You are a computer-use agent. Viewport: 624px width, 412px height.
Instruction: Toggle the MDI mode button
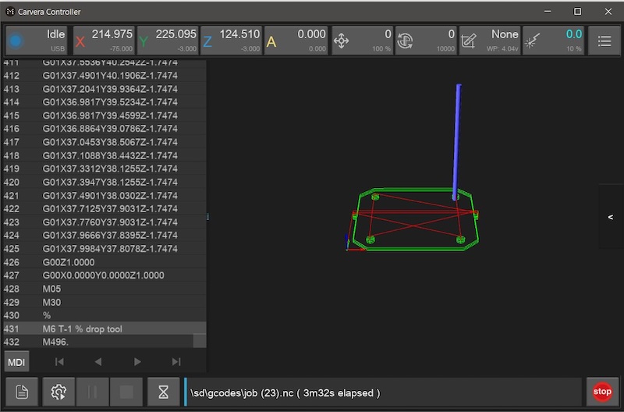click(16, 362)
